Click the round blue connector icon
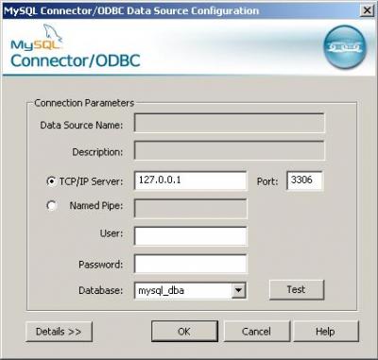Image resolution: width=378 pixels, height=360 pixels. 345,47
